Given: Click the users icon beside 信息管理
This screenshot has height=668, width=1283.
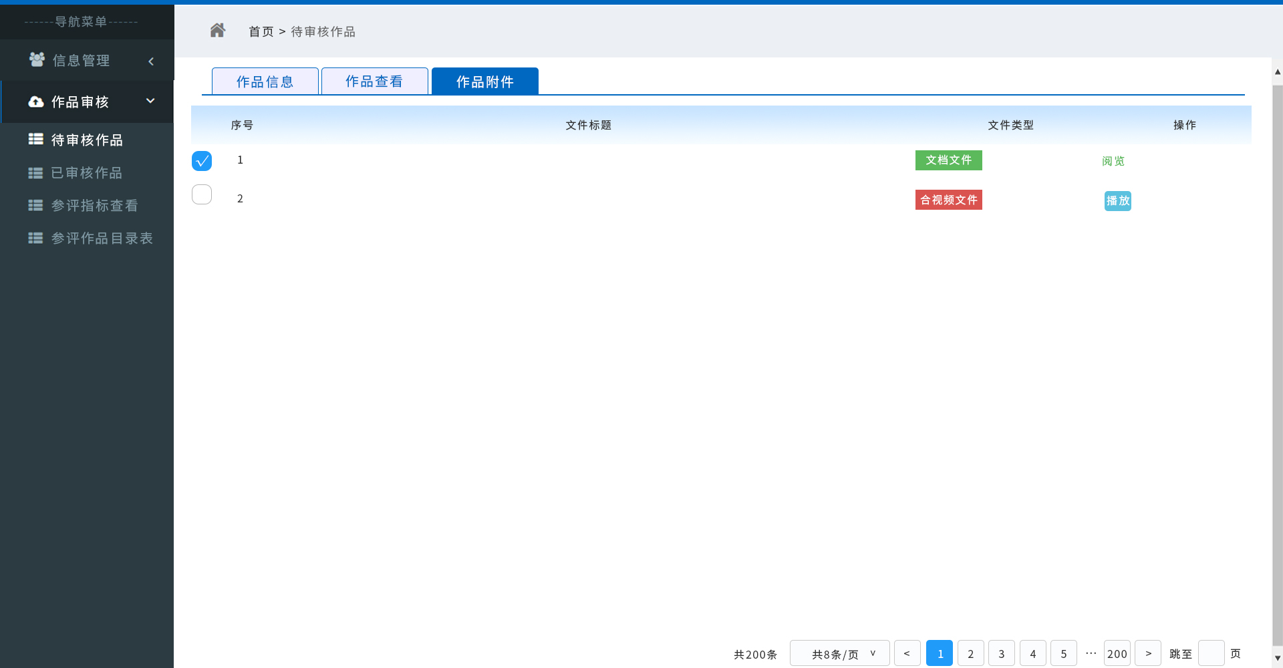Looking at the screenshot, I should pyautogui.click(x=37, y=60).
